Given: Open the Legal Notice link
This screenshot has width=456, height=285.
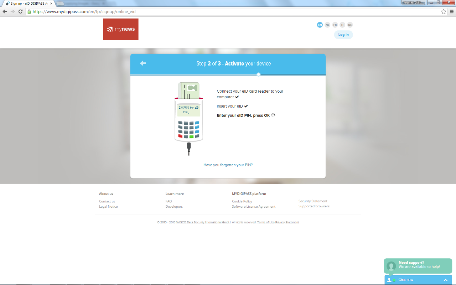Looking at the screenshot, I should pos(108,207).
